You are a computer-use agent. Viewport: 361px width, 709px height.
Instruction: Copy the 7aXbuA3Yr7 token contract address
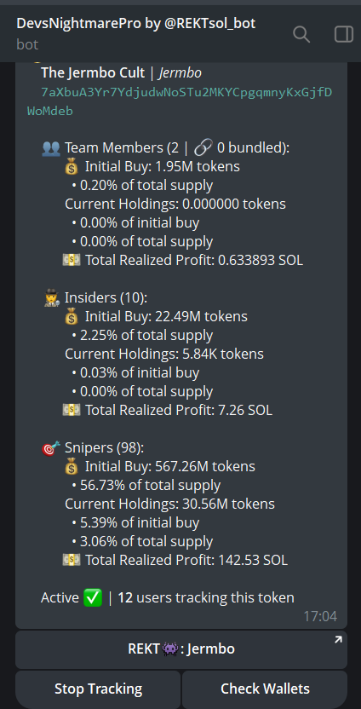point(180,101)
